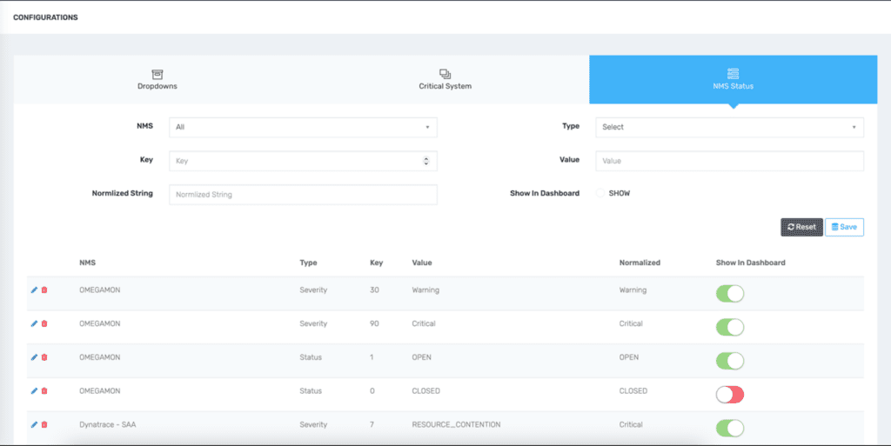Viewport: 891px width, 446px height.
Task: Click the Dropdowns tab archive icon
Action: pos(157,75)
